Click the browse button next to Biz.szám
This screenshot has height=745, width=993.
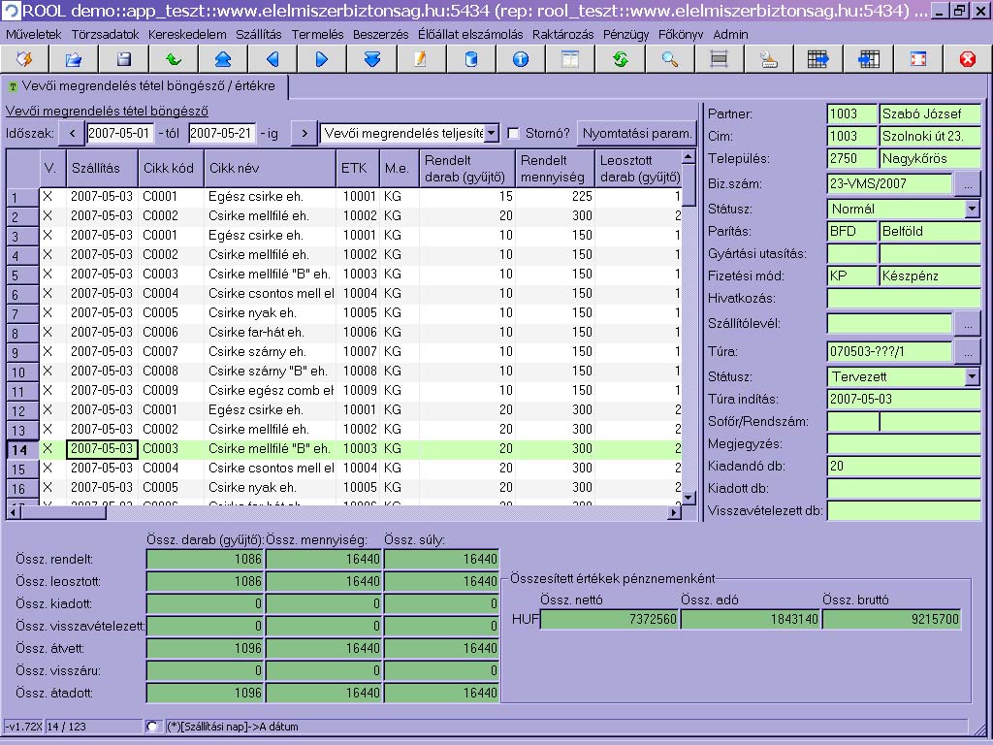pos(967,182)
